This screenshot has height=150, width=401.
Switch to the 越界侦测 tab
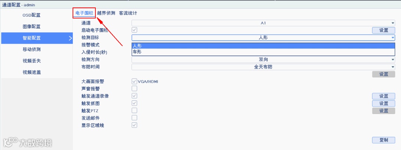[x=106, y=13]
